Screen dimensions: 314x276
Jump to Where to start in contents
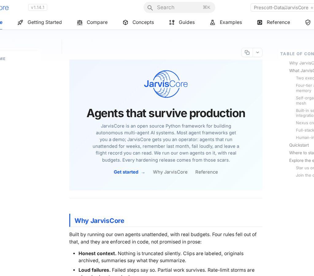(x=301, y=153)
